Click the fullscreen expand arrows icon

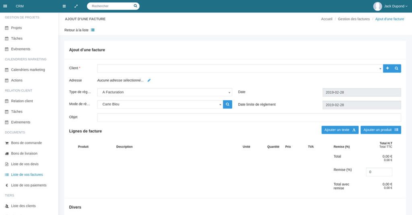pyautogui.click(x=76, y=6)
